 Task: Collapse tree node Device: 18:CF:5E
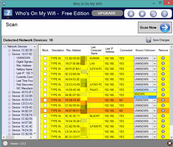click(x=9, y=54)
